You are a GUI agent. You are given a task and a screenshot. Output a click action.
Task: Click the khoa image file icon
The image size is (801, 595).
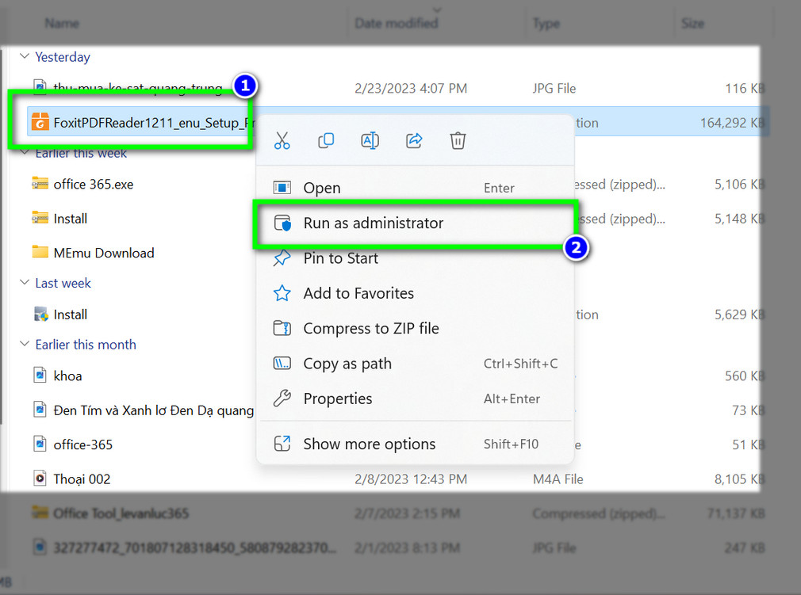[40, 375]
